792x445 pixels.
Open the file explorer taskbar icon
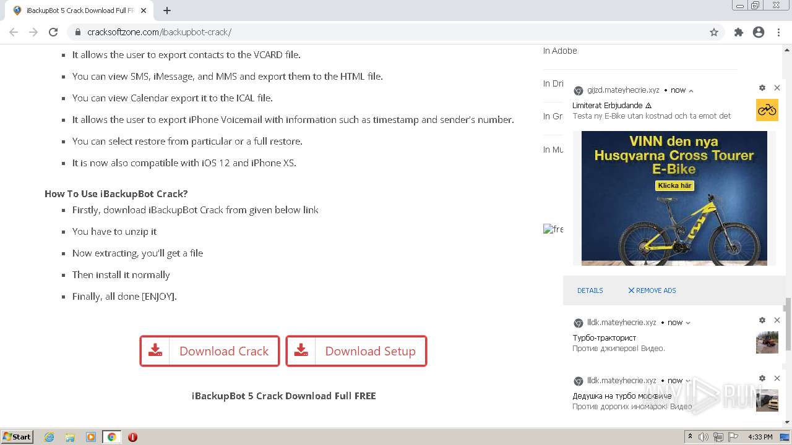70,437
